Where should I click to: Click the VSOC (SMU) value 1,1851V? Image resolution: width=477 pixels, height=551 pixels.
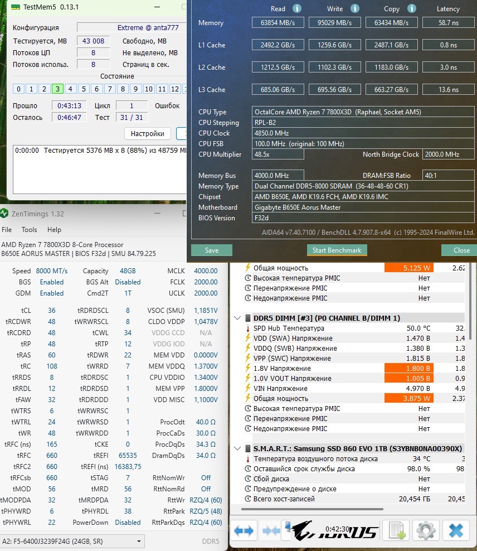206,310
